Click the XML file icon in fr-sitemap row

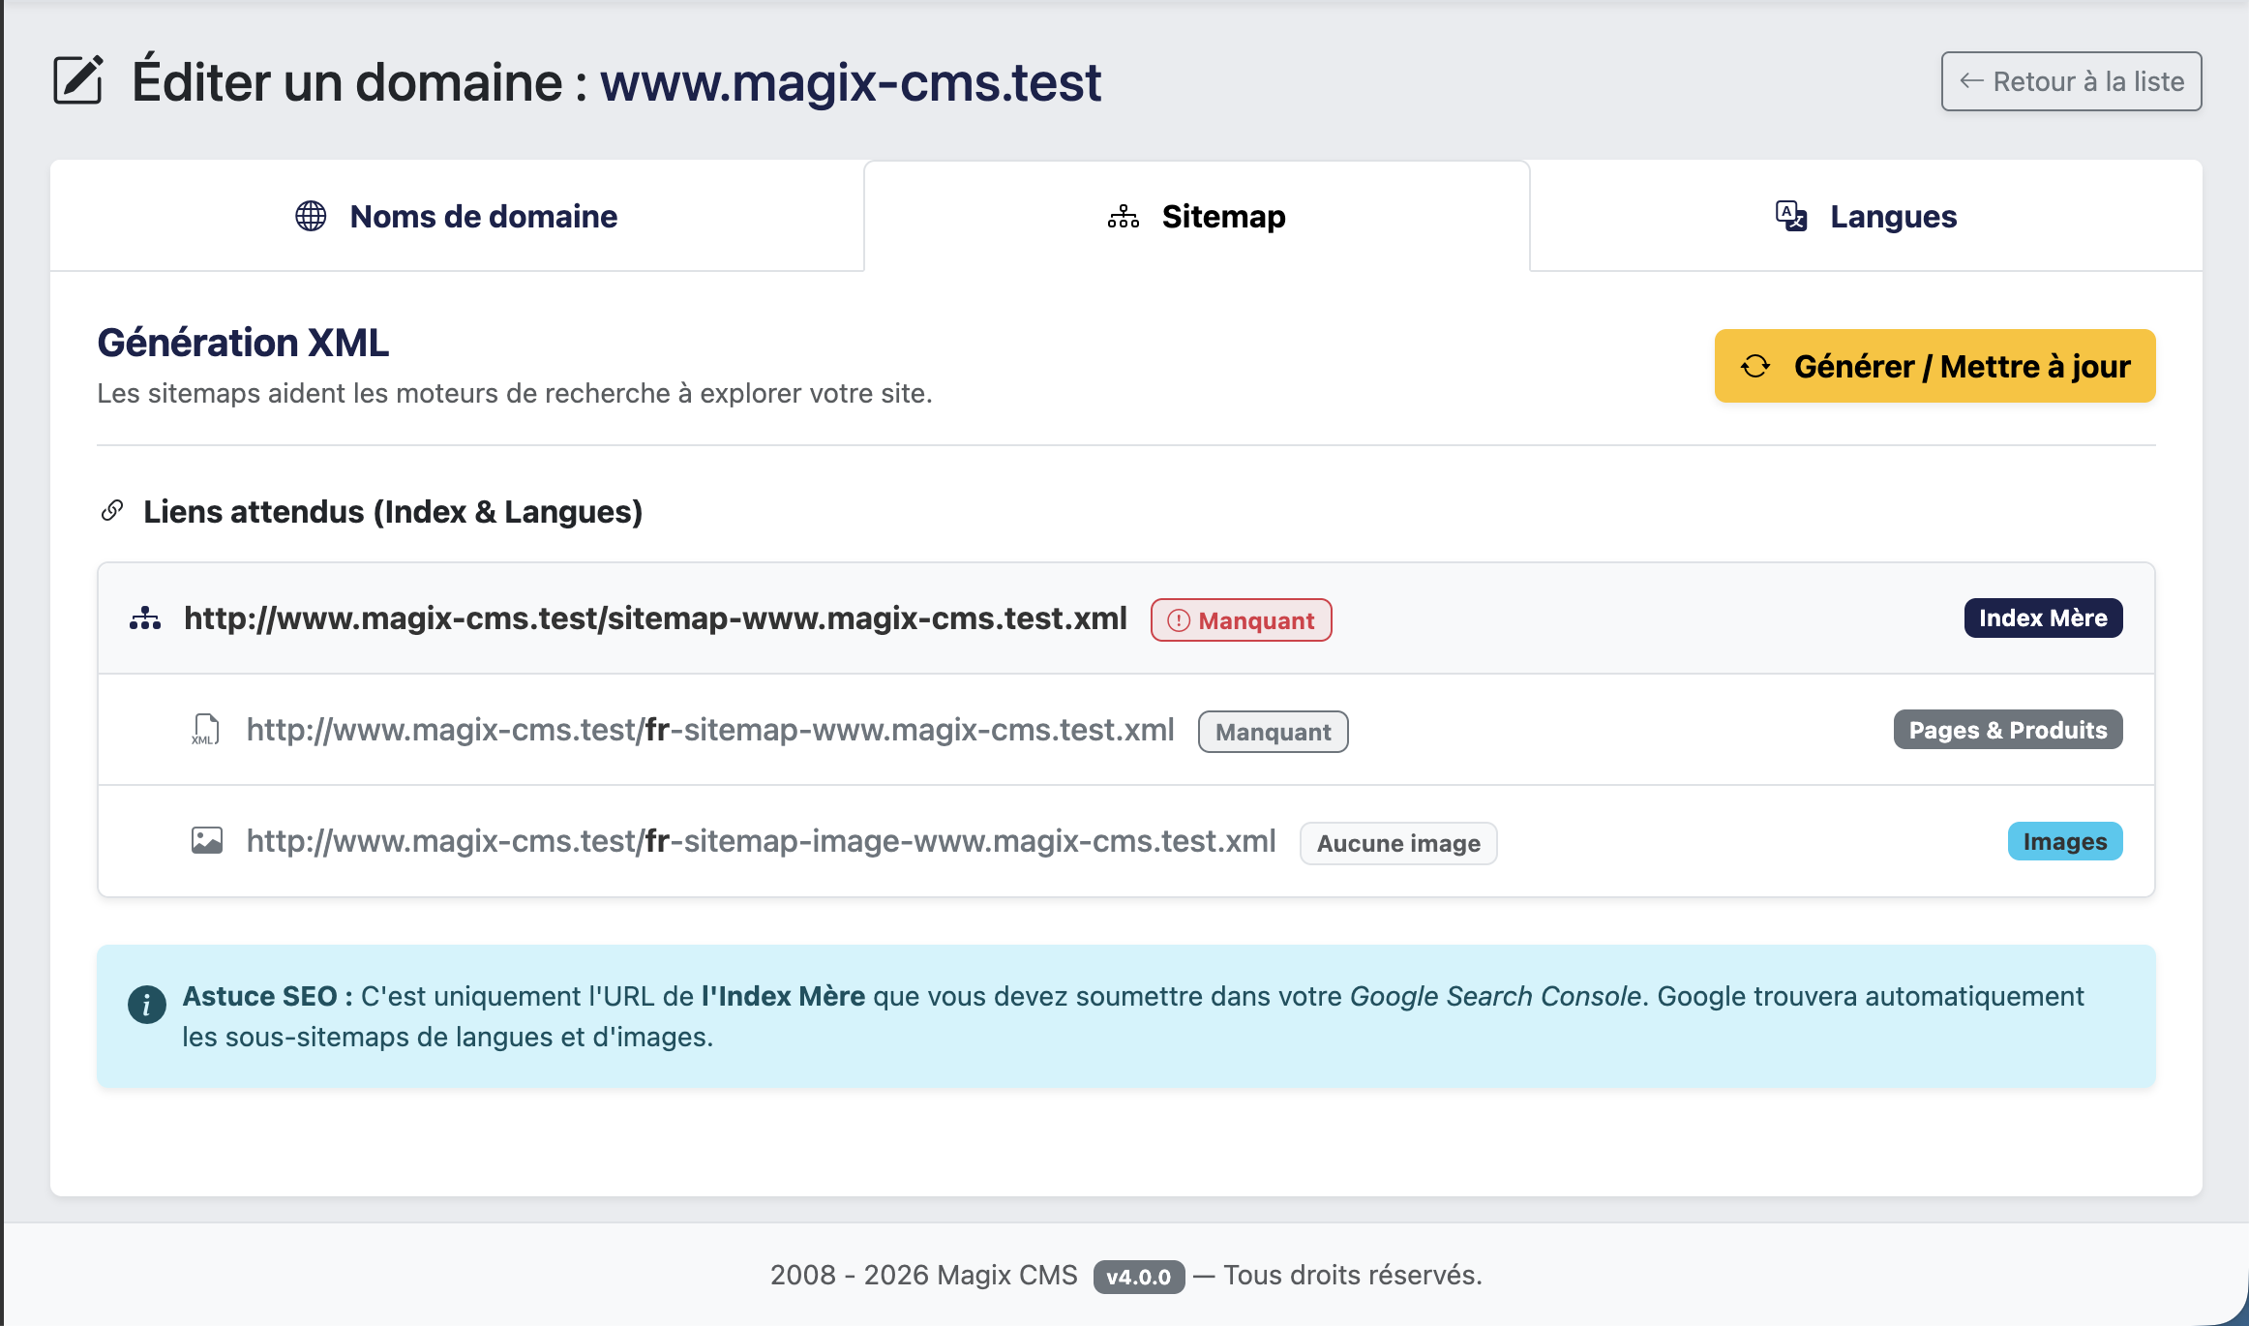coord(205,730)
